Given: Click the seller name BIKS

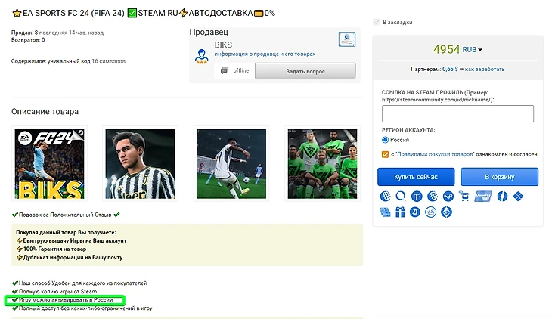Looking at the screenshot, I should pyautogui.click(x=223, y=45).
